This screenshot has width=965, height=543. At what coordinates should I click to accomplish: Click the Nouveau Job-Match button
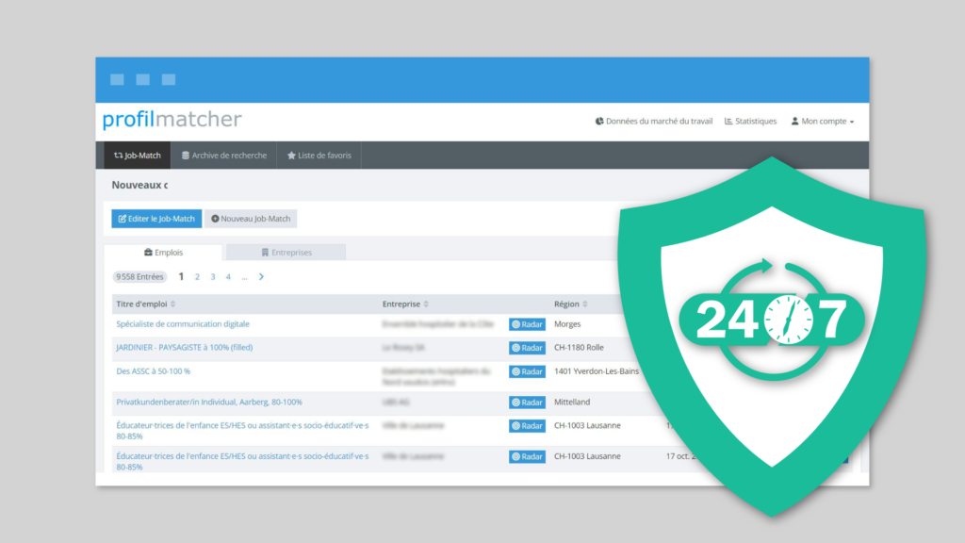(251, 219)
